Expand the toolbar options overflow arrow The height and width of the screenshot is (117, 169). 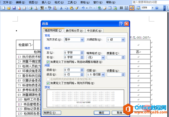[x=164, y=8]
